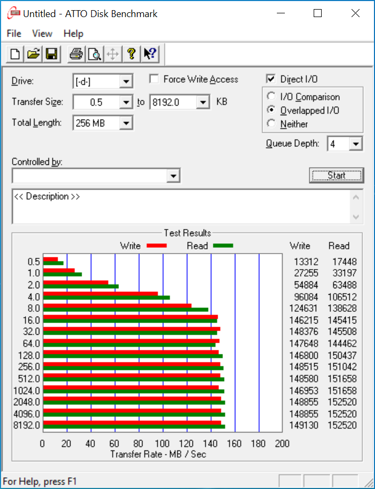Click write value 146215 in the 16.0 row

tap(304, 320)
